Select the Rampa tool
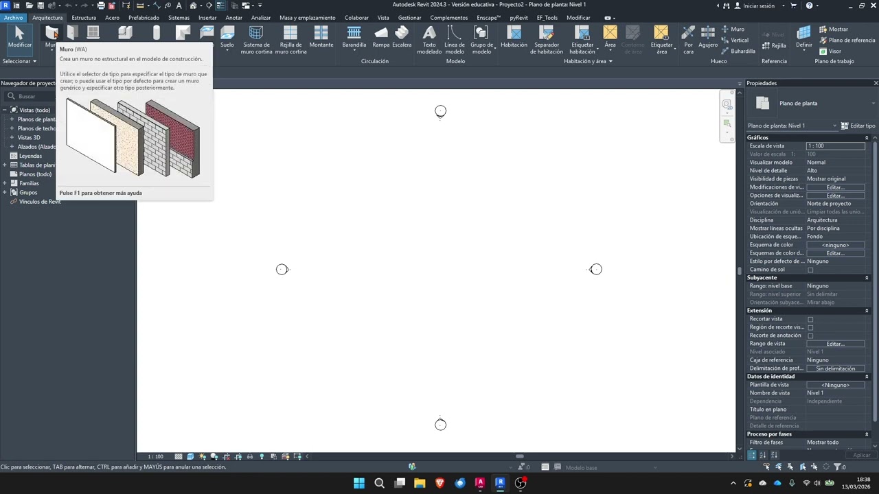Image resolution: width=879 pixels, height=494 pixels. coord(381,36)
